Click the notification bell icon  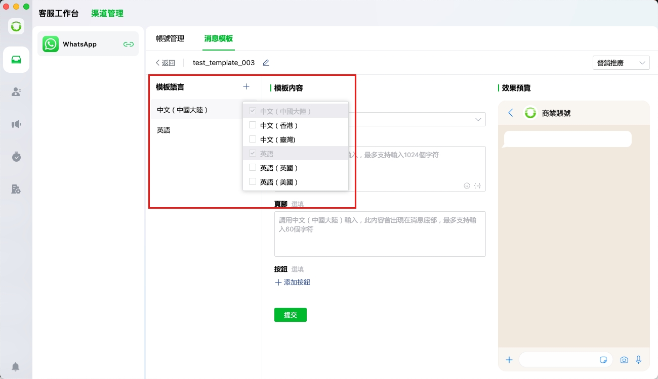(x=16, y=366)
